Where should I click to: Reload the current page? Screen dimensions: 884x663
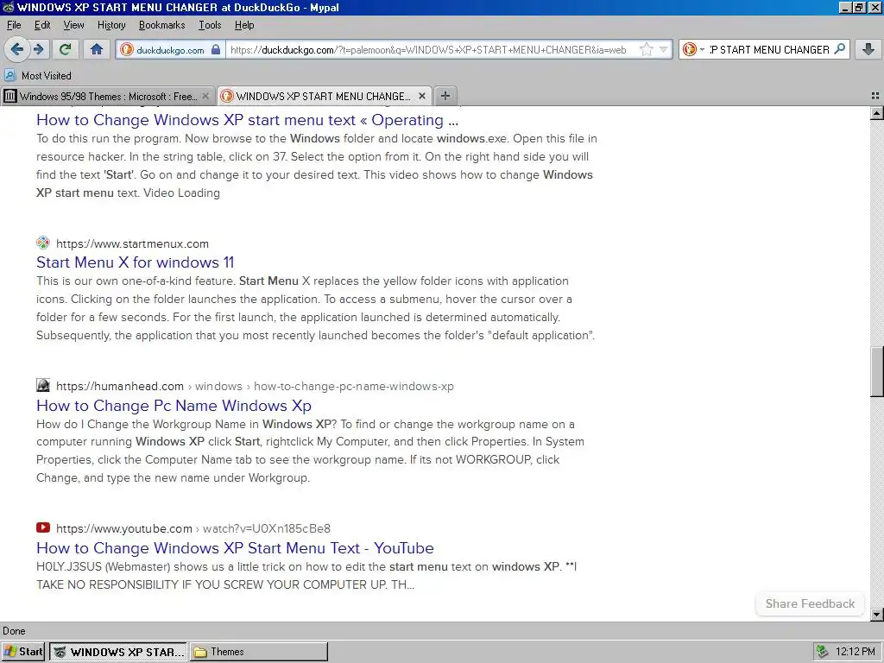pyautogui.click(x=66, y=49)
